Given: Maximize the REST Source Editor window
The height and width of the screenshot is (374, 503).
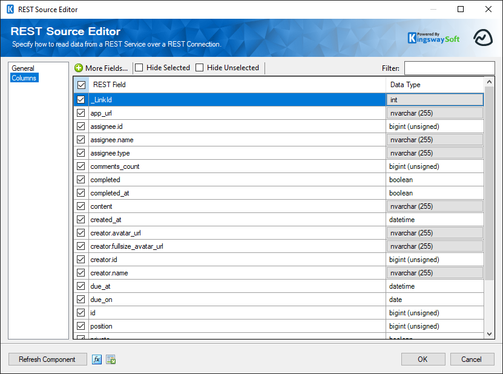Looking at the screenshot, I should tap(461, 9).
